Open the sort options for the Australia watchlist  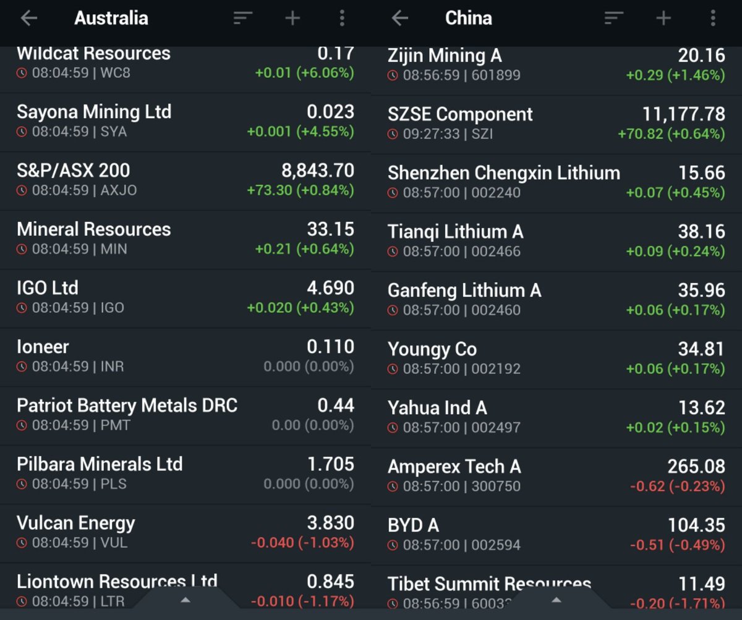click(x=243, y=18)
